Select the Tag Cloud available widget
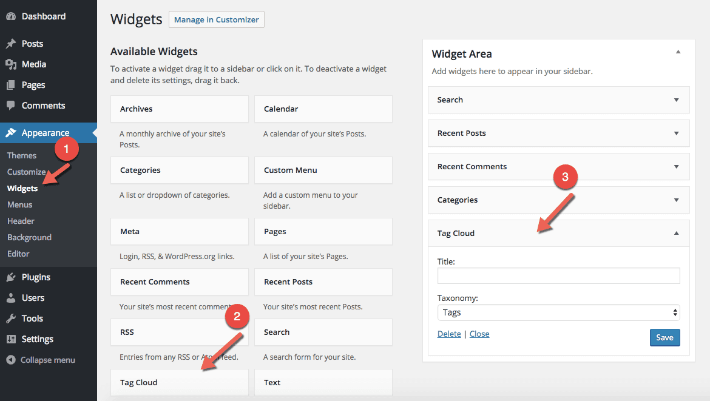Image resolution: width=710 pixels, height=401 pixels. (179, 382)
